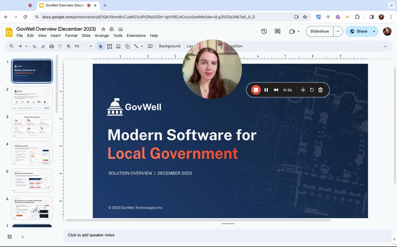Open the Extensions menu
This screenshot has height=247, width=397.
tap(136, 36)
